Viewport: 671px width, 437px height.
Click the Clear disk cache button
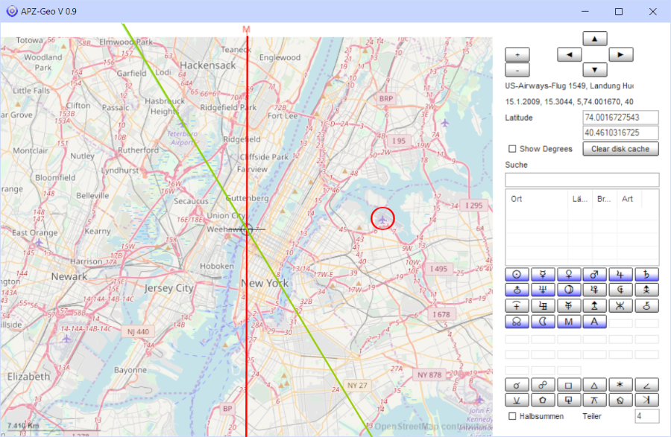[x=620, y=149]
